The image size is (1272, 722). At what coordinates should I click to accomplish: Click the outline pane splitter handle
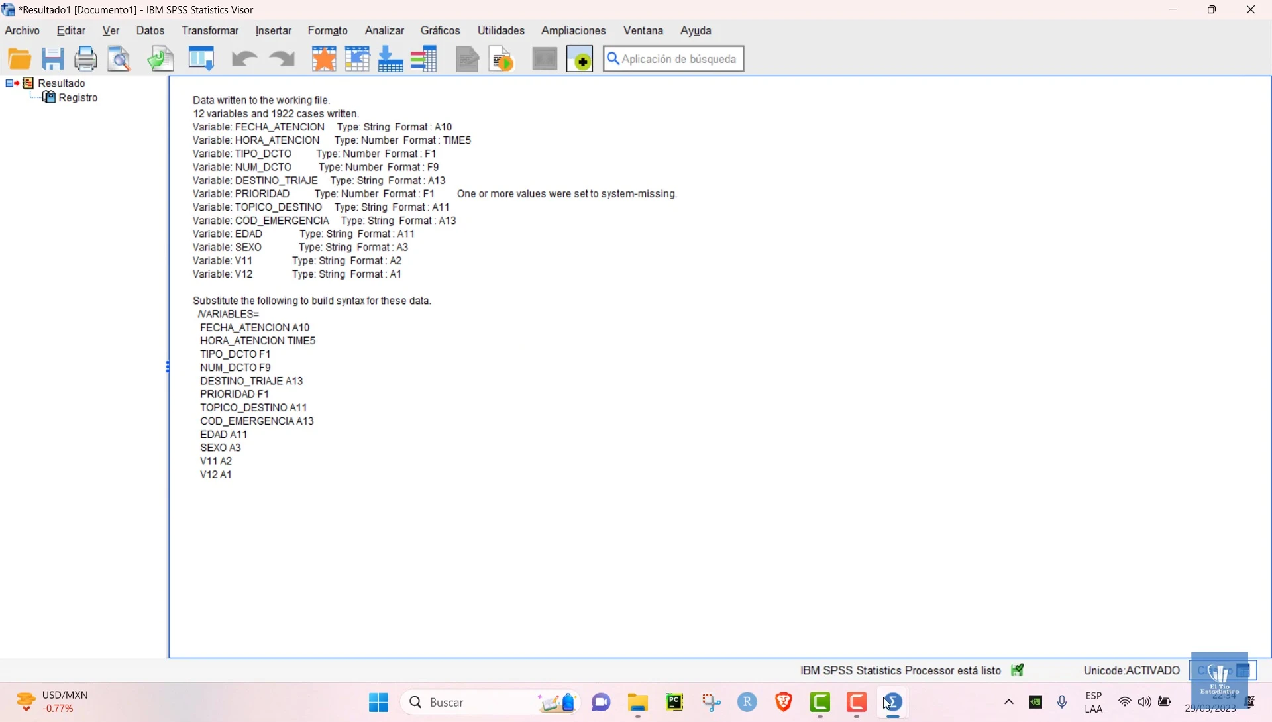(x=168, y=367)
